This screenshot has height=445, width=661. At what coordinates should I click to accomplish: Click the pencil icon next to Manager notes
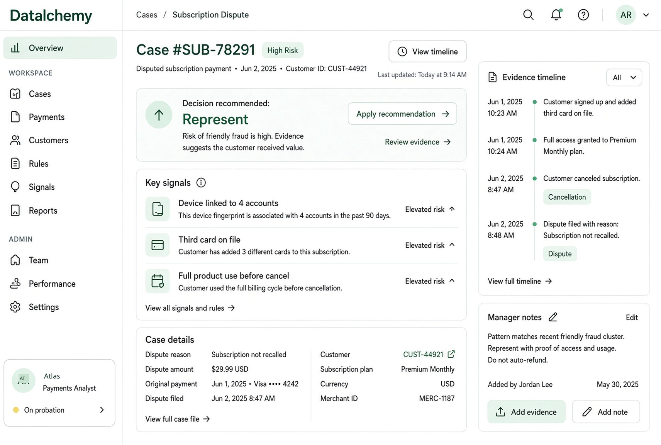pyautogui.click(x=553, y=317)
